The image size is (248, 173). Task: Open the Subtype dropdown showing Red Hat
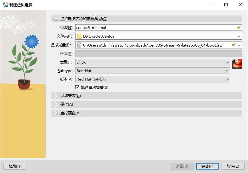coord(153,71)
